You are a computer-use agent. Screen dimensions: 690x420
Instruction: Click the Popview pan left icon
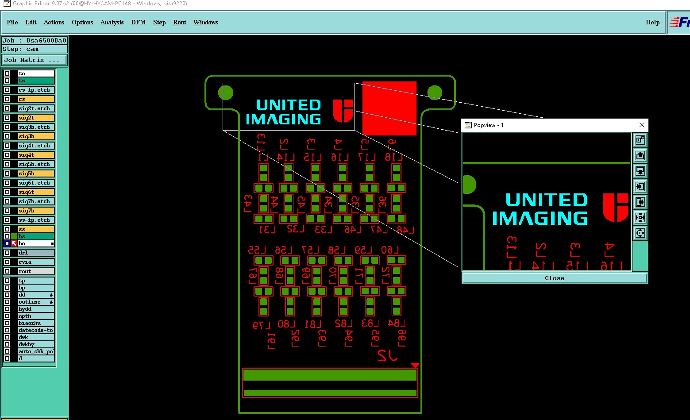pyautogui.click(x=640, y=187)
